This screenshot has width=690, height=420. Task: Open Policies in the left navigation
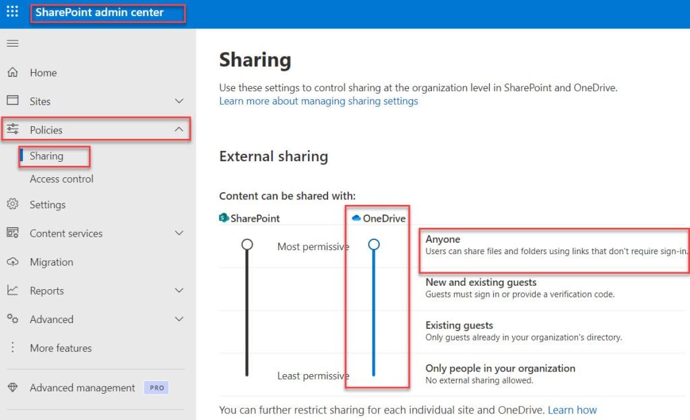46,130
